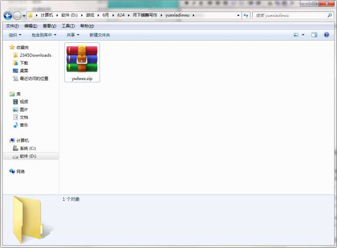Select yuexiadiewu in the address breadcrumb
Image resolution: width=337 pixels, height=248 pixels.
pos(177,15)
